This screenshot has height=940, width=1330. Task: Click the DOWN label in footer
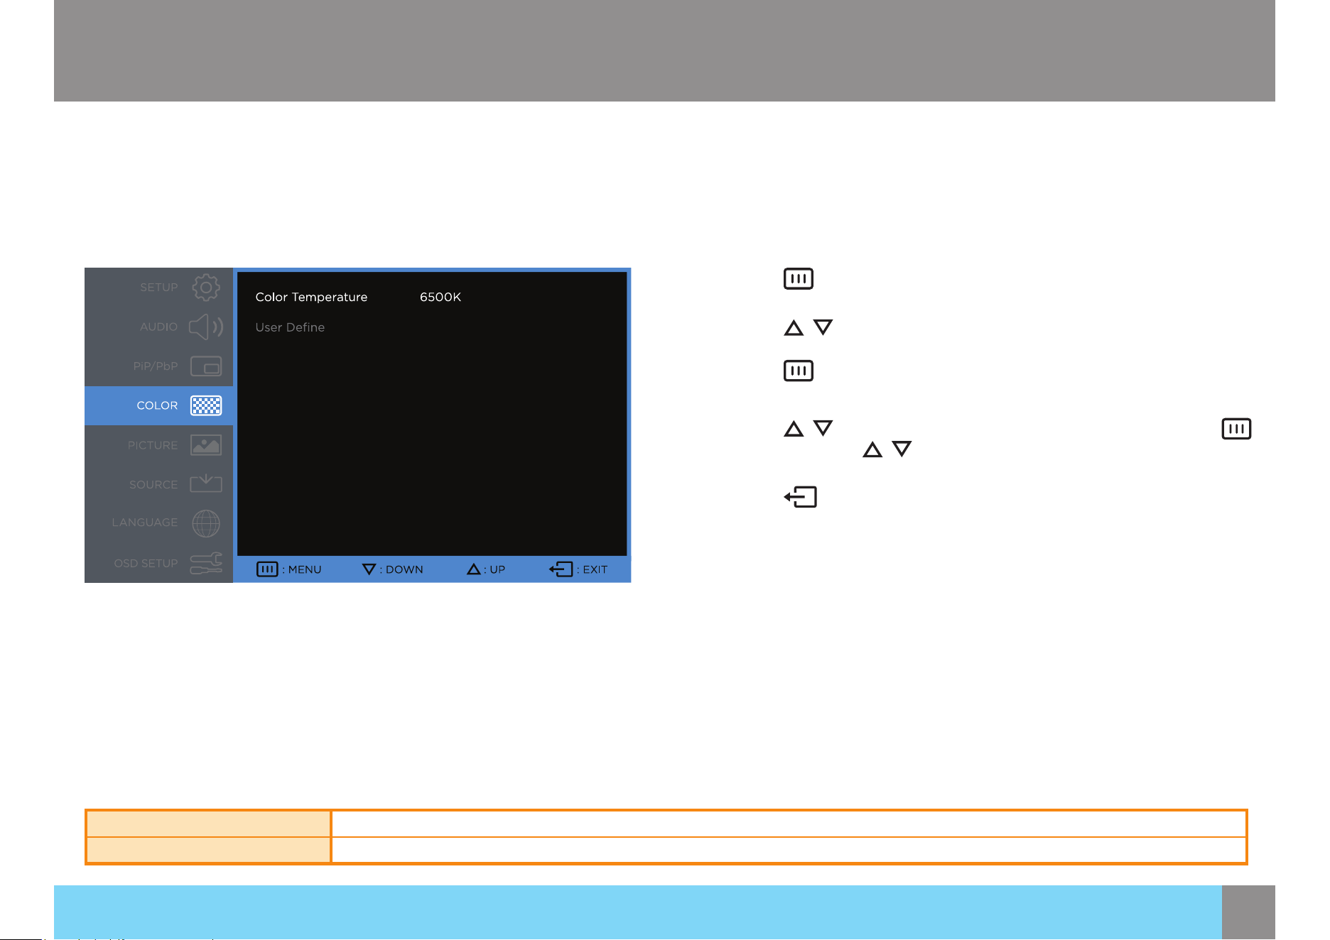404,569
